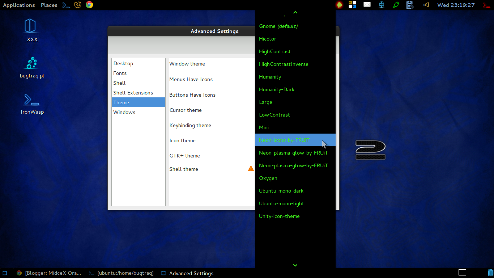Select the Oxygen icon theme
This screenshot has height=278, width=494.
pyautogui.click(x=295, y=178)
